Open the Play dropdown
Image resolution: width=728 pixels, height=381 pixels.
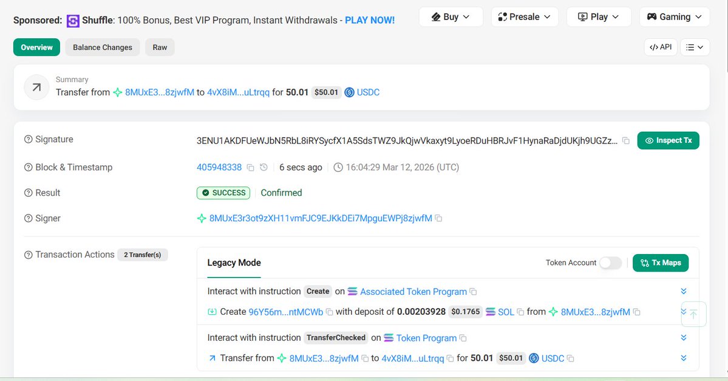tap(599, 17)
